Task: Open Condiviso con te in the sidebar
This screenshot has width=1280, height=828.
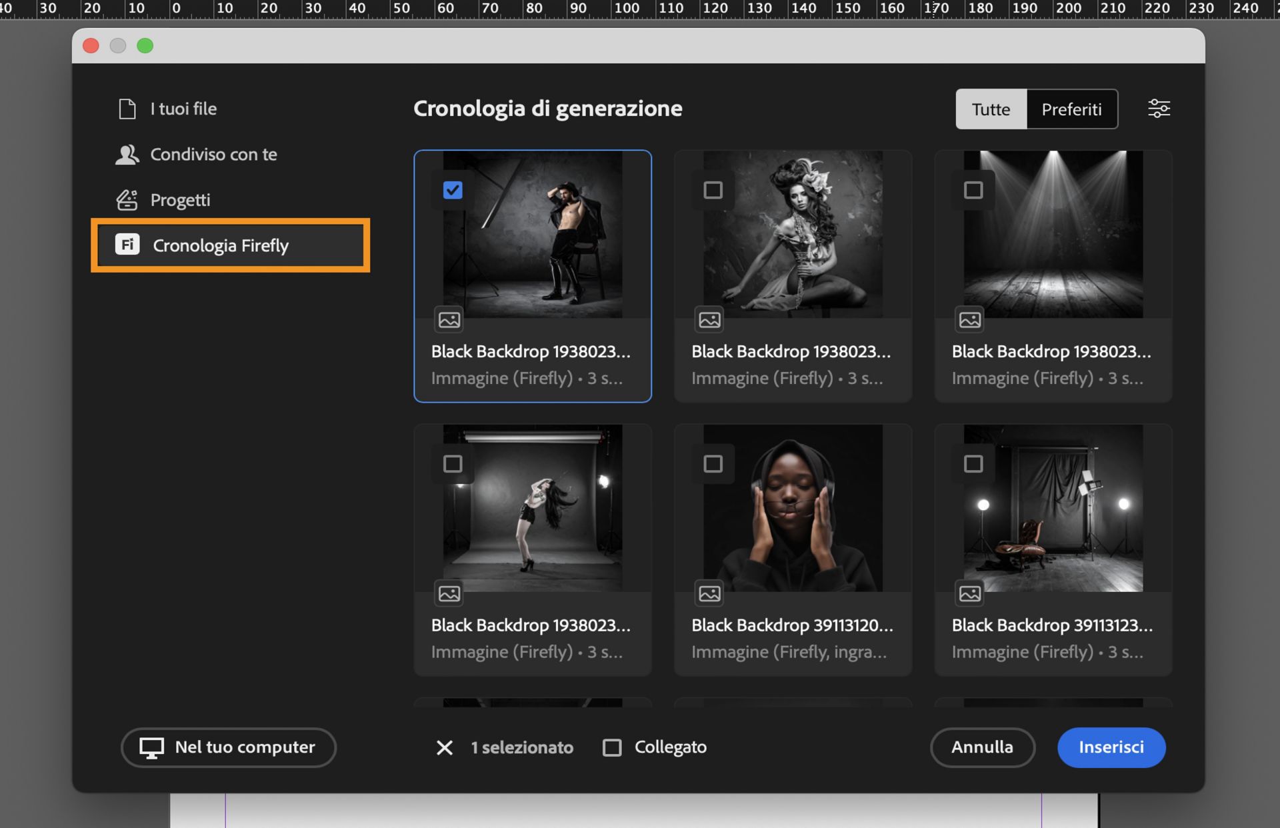Action: coord(213,154)
